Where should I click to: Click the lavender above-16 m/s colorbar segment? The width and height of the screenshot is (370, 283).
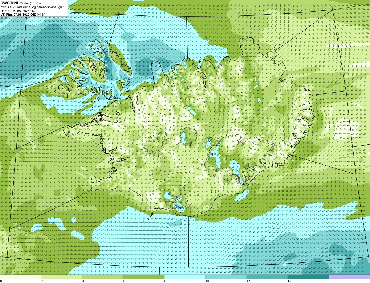349,277
